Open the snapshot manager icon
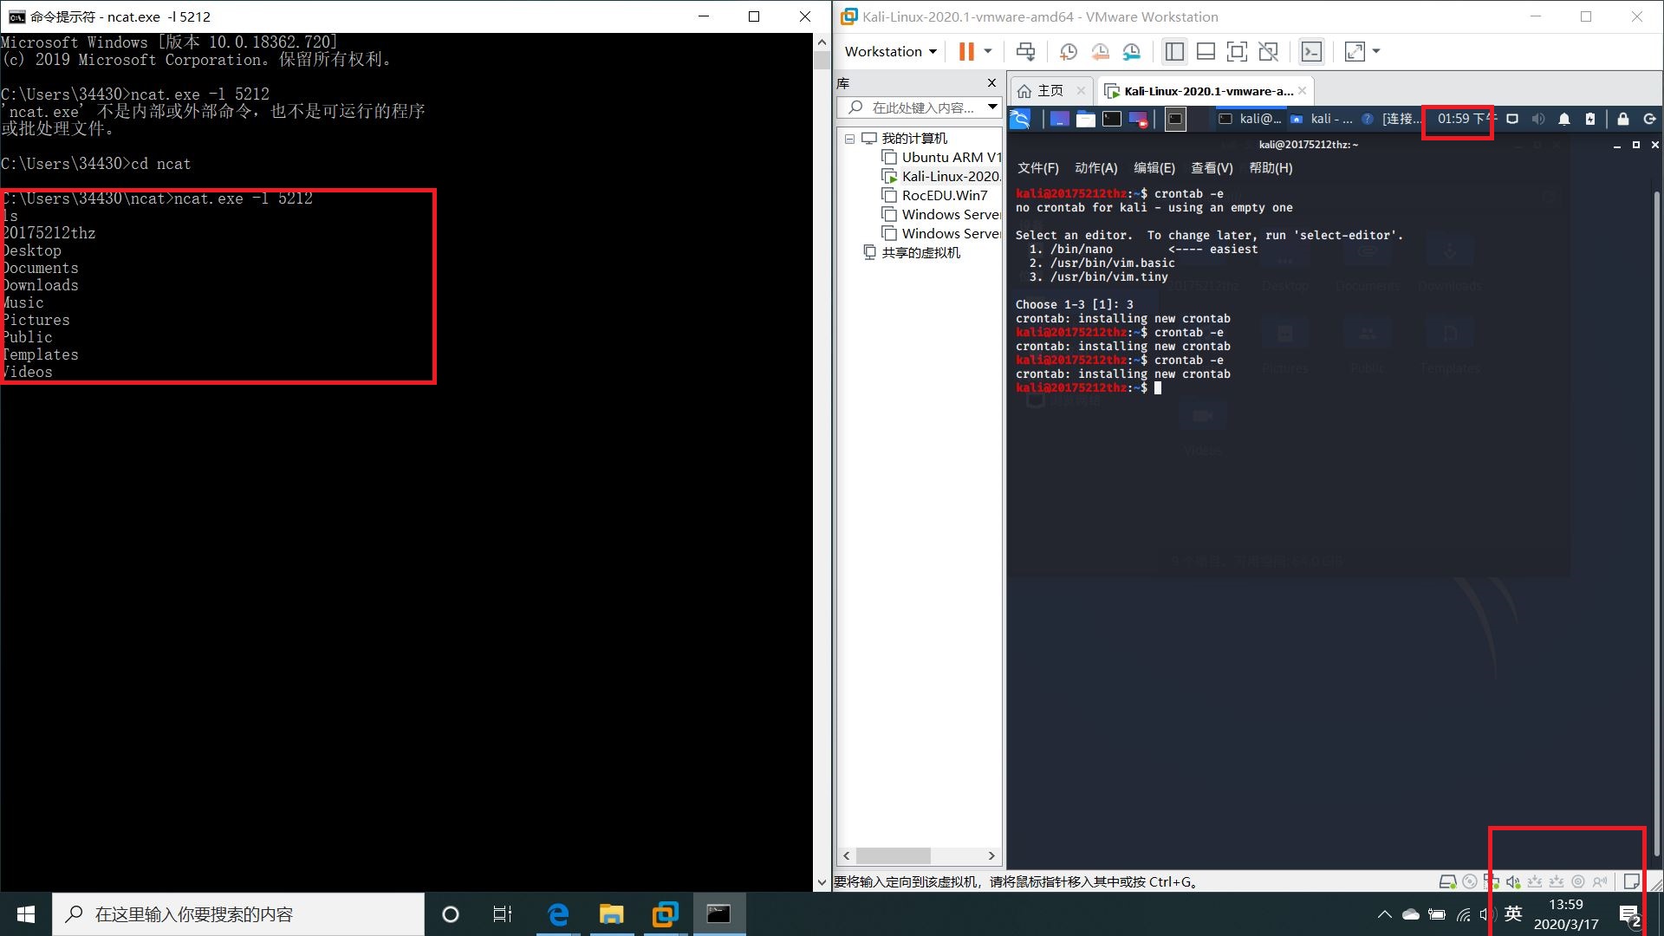1664x936 pixels. [x=1132, y=51]
